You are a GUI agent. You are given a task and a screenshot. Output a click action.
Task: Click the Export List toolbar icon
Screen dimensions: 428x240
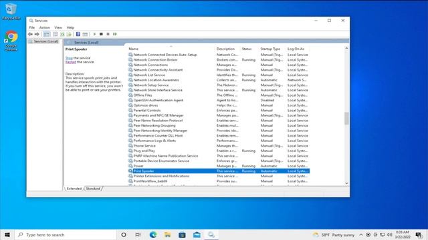click(69, 34)
